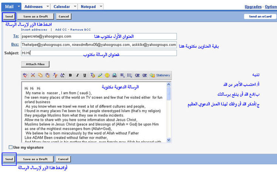The height and width of the screenshot is (172, 277).
Task: Expand the Calendar tab dropdown arrow
Action: [x=75, y=7]
